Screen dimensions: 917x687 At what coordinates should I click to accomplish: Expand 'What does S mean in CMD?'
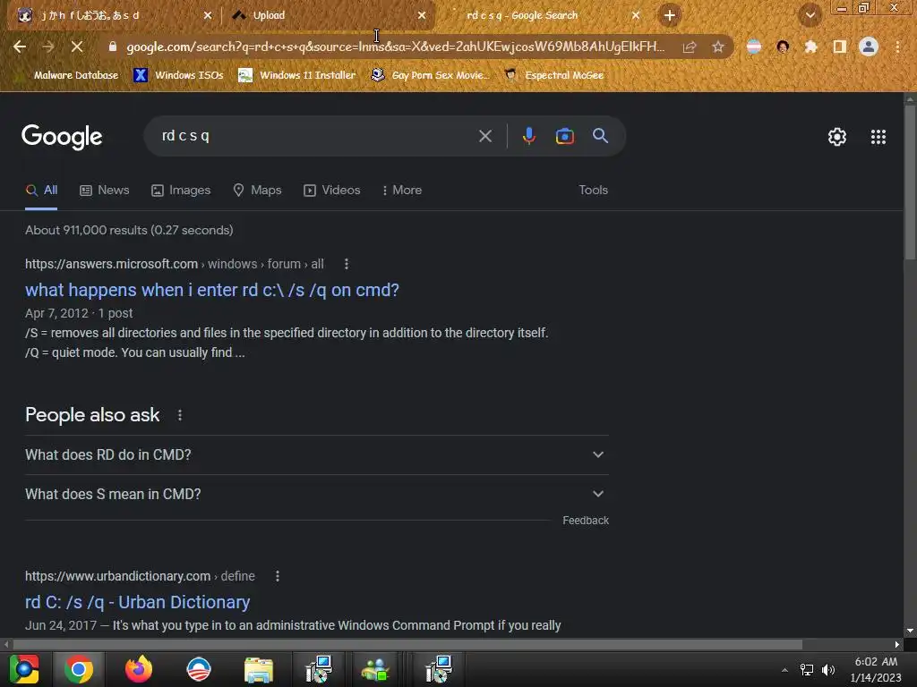tap(317, 494)
